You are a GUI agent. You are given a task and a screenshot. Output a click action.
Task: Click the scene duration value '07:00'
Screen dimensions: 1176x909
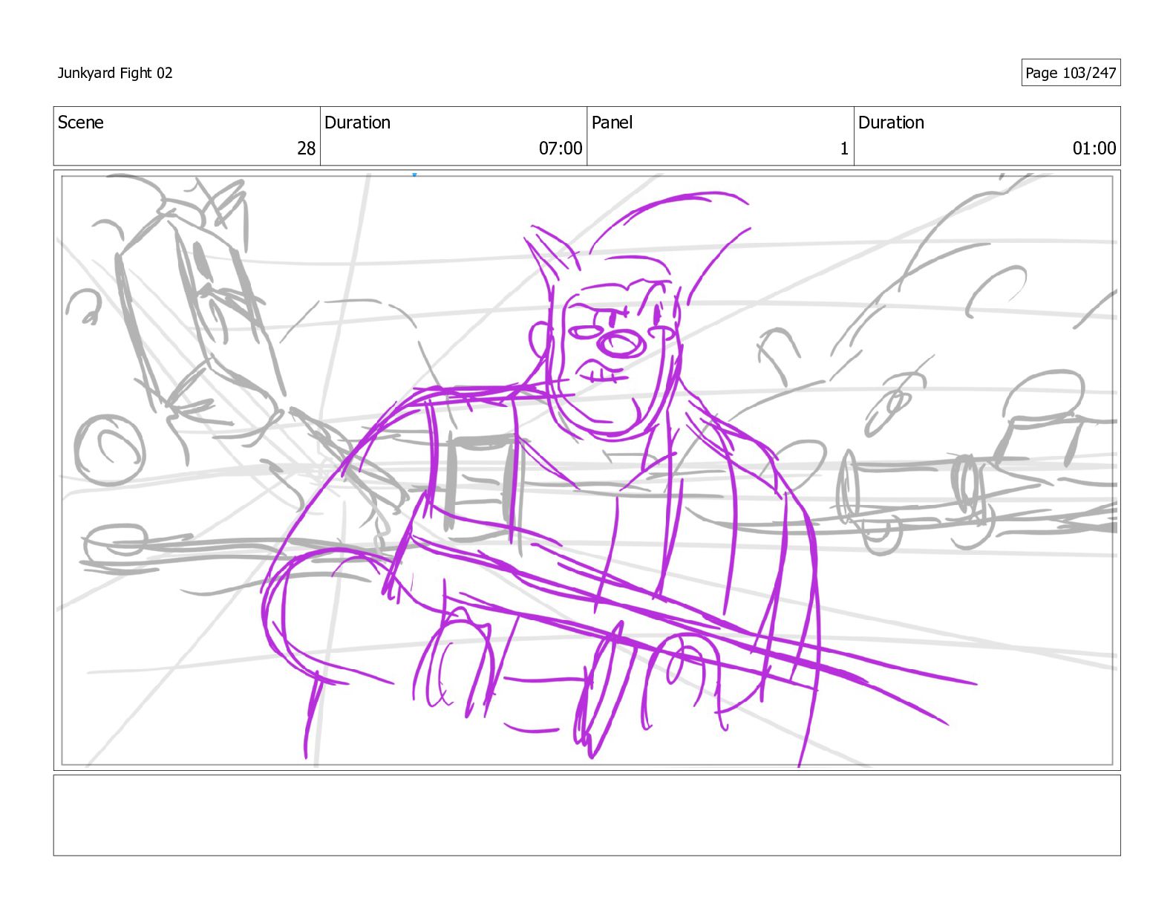point(561,149)
